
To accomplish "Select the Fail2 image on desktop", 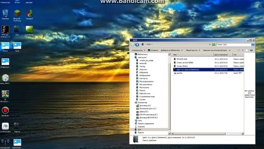I will tap(17, 47).
